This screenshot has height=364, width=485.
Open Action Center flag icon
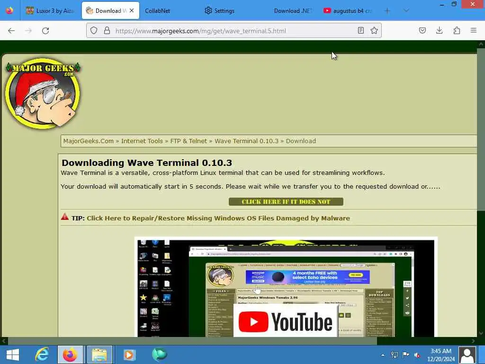(406, 355)
